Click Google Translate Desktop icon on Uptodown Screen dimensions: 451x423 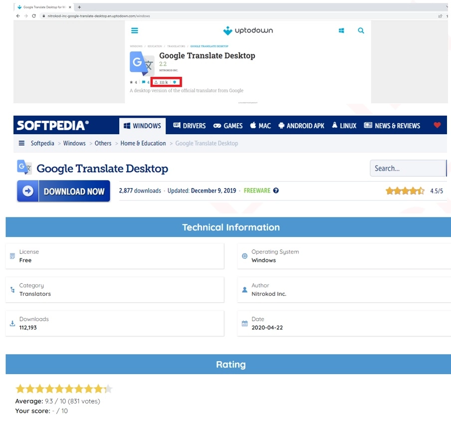(x=142, y=63)
